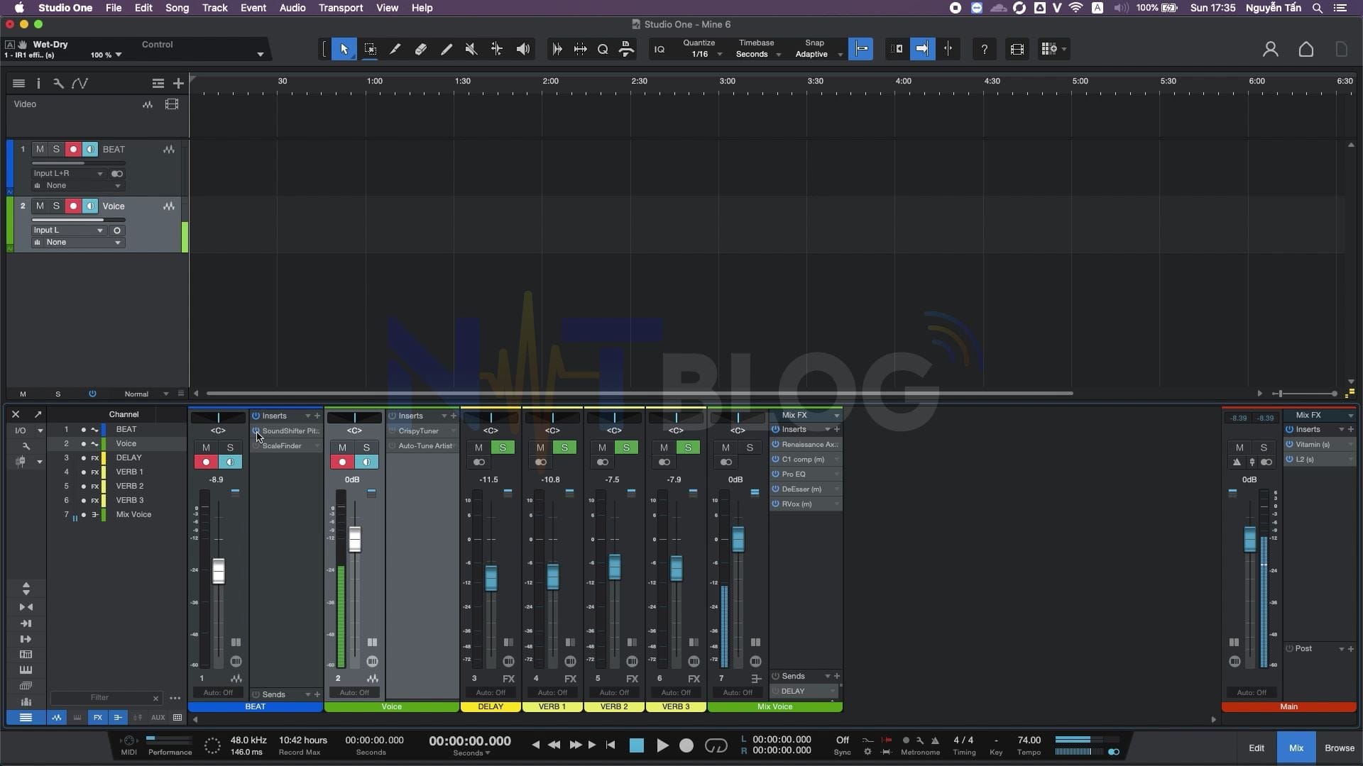Show automation with curve icon
Viewport: 1363px width, 766px height.
pos(80,83)
